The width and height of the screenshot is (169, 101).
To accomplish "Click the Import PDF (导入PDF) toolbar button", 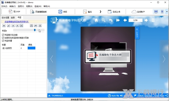I will pyautogui.click(x=14, y=12).
